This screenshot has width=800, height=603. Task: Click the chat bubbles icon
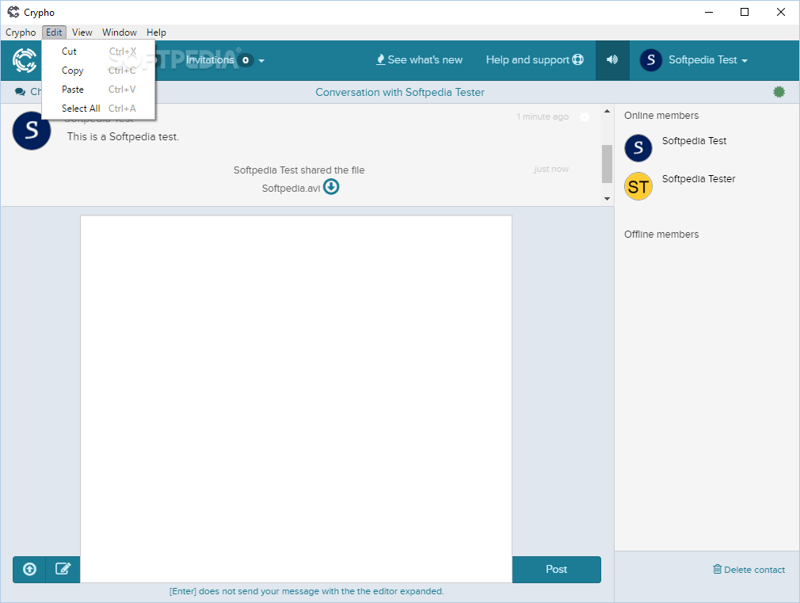[20, 92]
